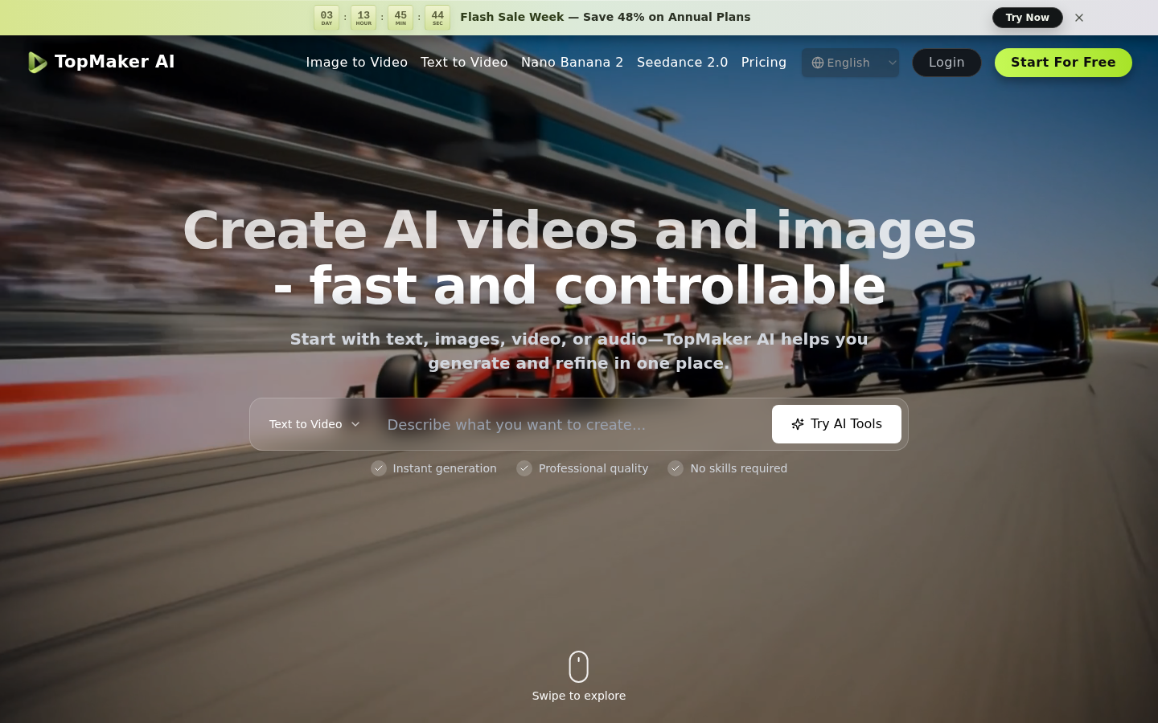
Task: Dismiss the Flash Sale banner with the X
Action: 1079,17
